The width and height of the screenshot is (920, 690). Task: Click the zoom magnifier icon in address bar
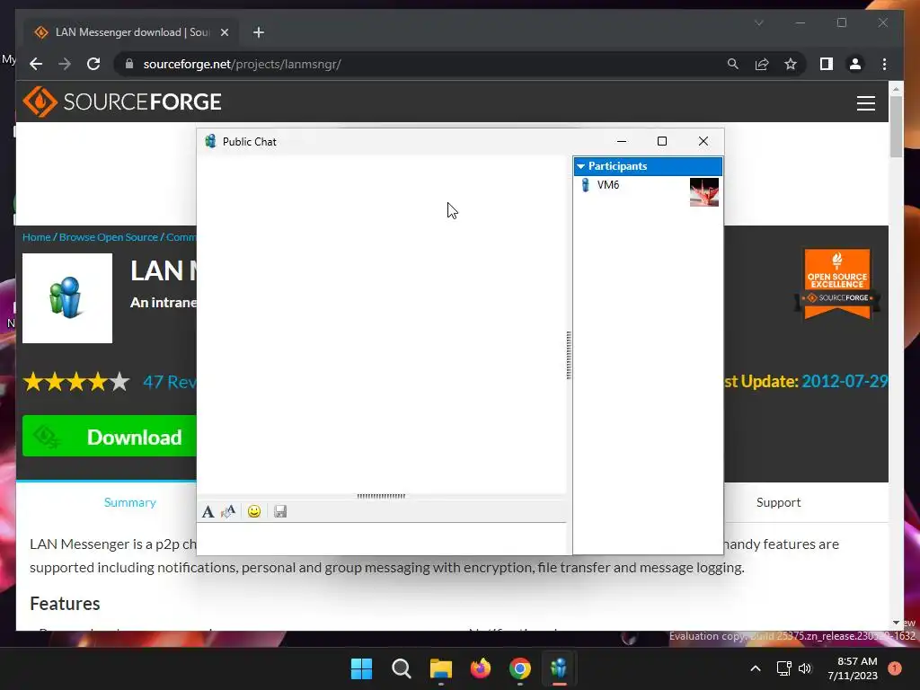[x=733, y=64]
